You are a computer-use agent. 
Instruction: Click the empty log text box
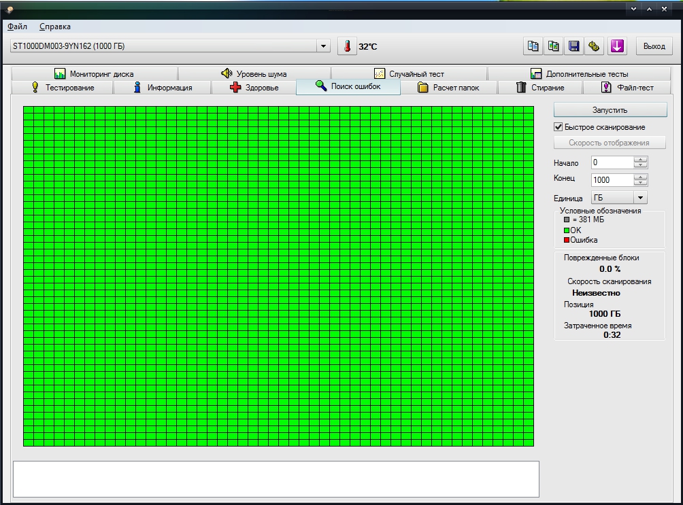click(276, 479)
